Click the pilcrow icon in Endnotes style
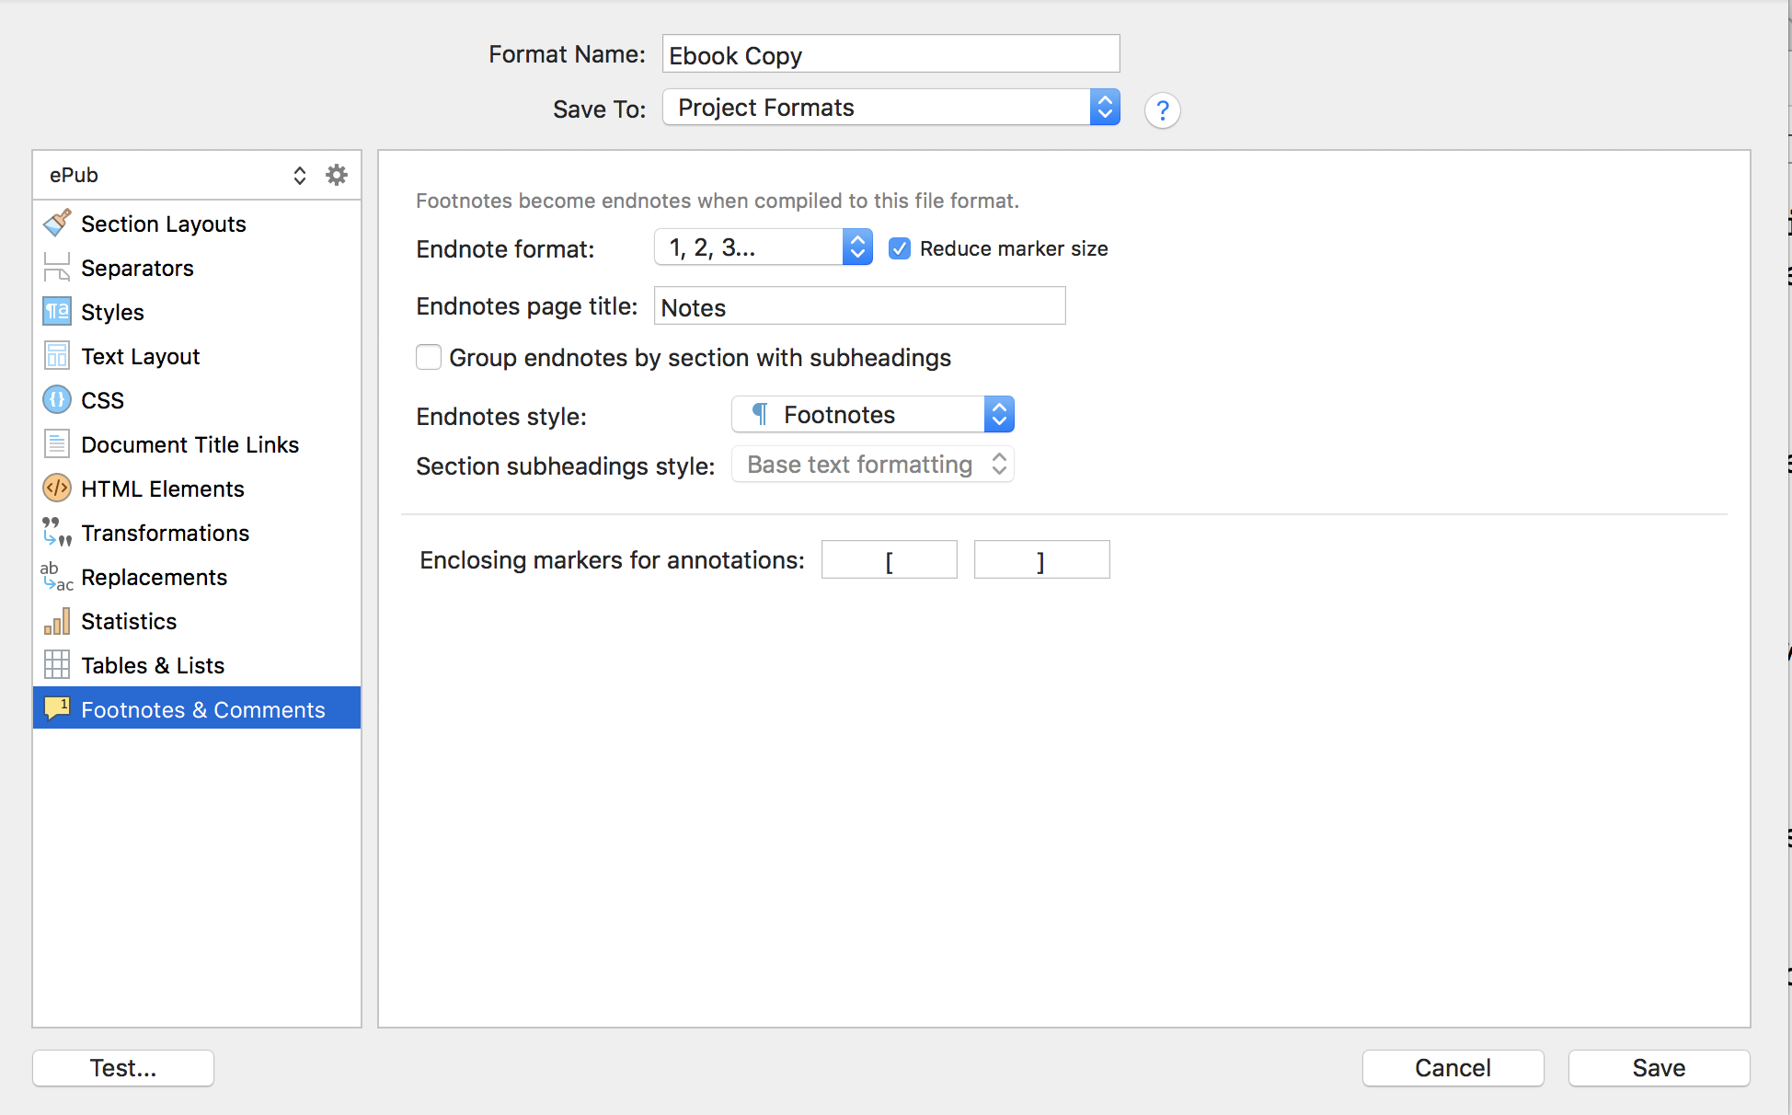This screenshot has height=1115, width=1792. click(x=760, y=414)
